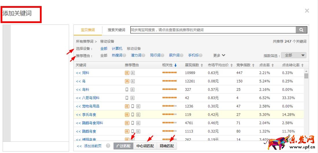The height and width of the screenshot is (153, 318).
Task: Click the 优 badge in the 饲料 row
Action: (127, 73)
